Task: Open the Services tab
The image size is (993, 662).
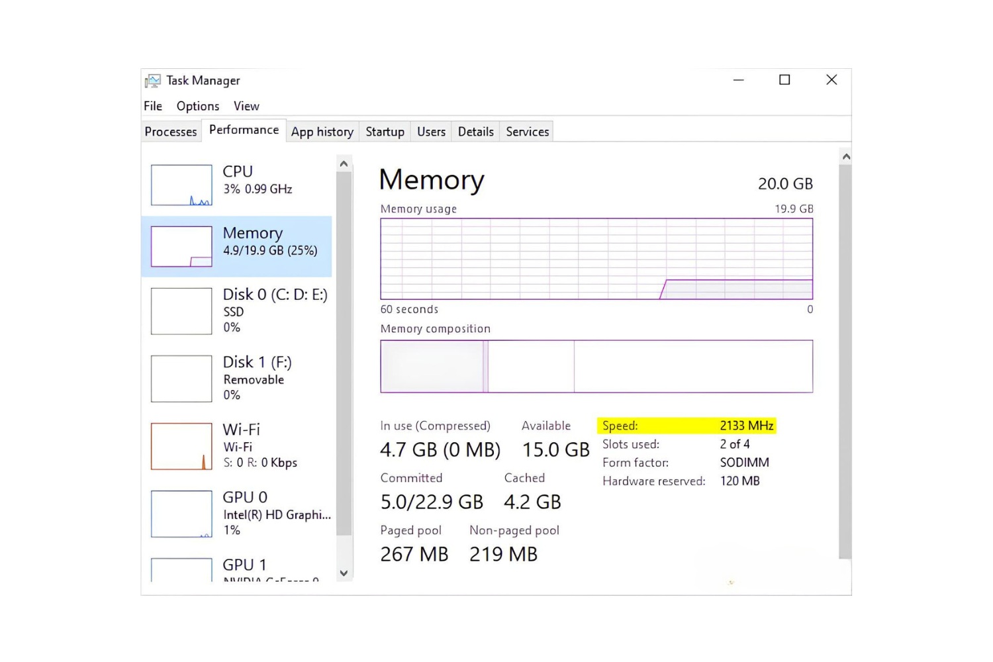Action: 527,132
